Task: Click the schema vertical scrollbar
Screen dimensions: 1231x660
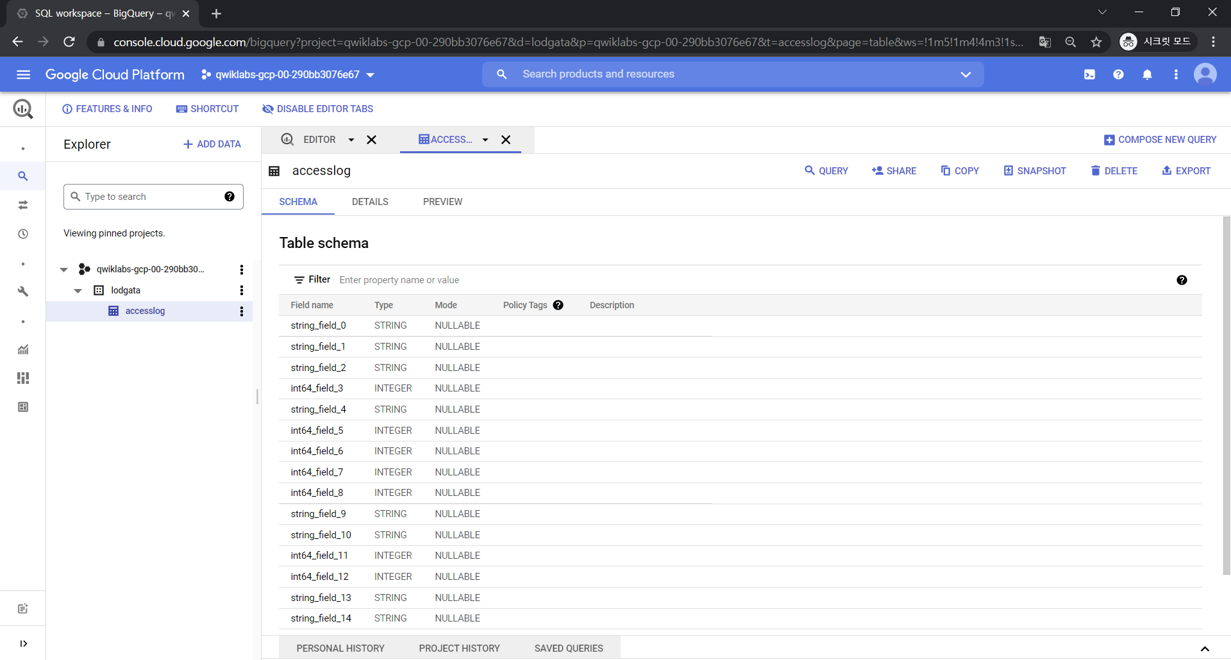Action: (1227, 395)
